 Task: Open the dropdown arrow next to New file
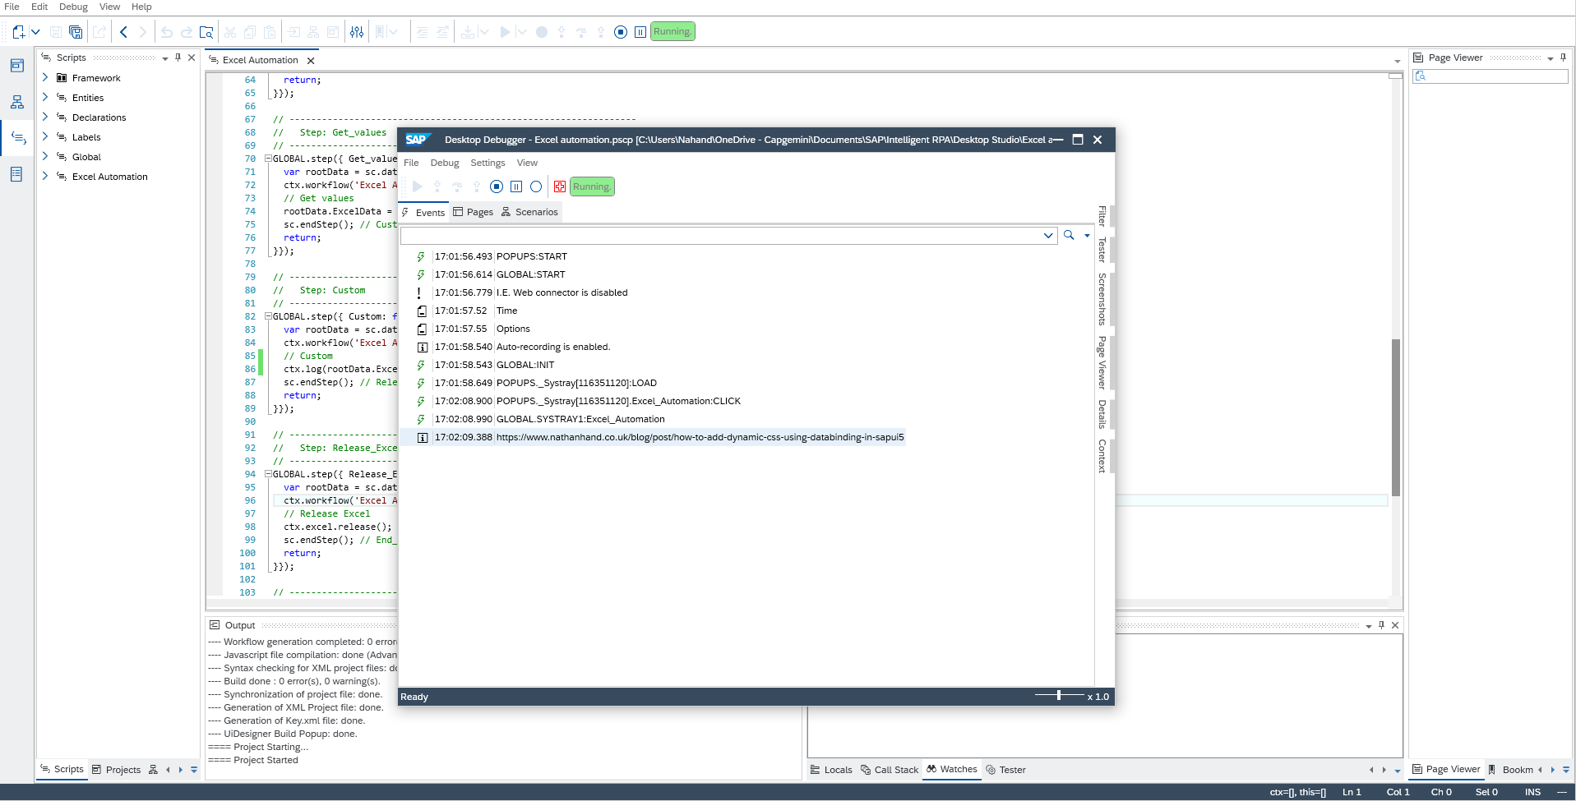pyautogui.click(x=35, y=32)
